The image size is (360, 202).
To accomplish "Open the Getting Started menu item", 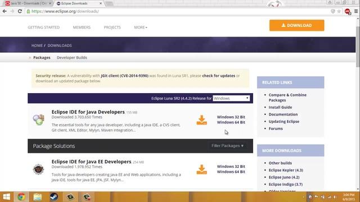I will pyautogui.click(x=44, y=27).
